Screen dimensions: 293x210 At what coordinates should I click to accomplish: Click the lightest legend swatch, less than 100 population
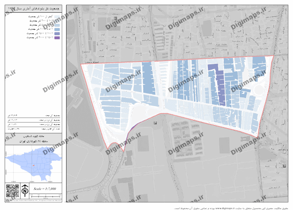point(57,17)
